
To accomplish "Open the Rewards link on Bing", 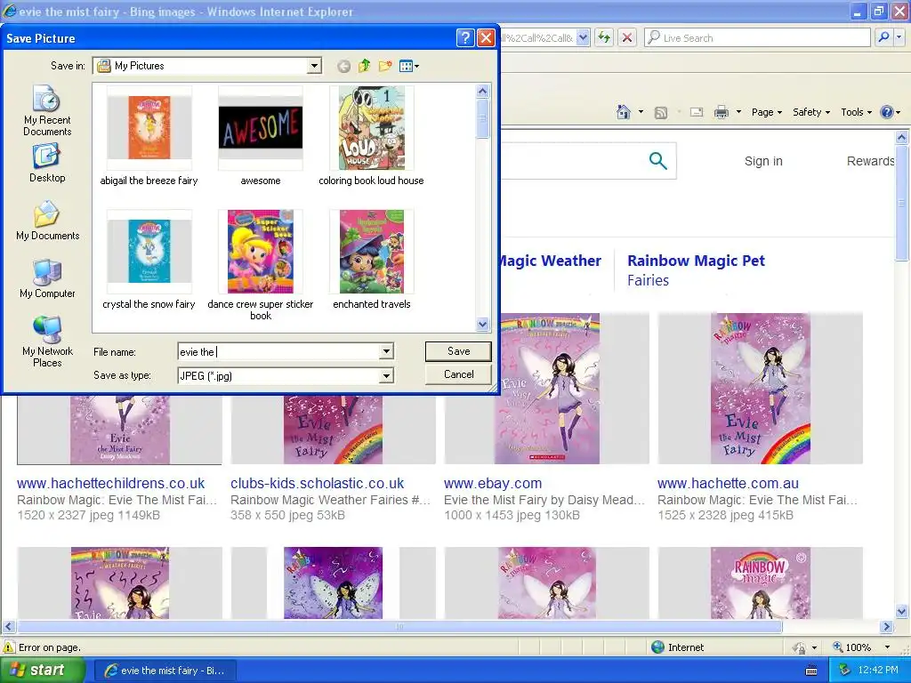I will 870,161.
